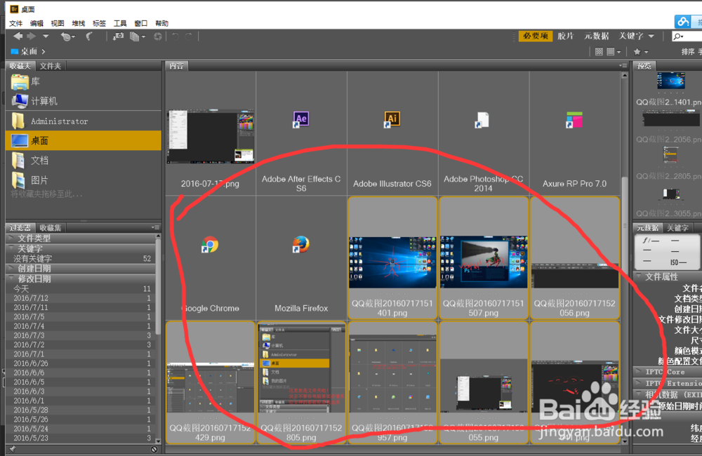Image resolution: width=702 pixels, height=456 pixels.
Task: Click the return to Photoshop boomerang icon
Action: pyautogui.click(x=89, y=36)
